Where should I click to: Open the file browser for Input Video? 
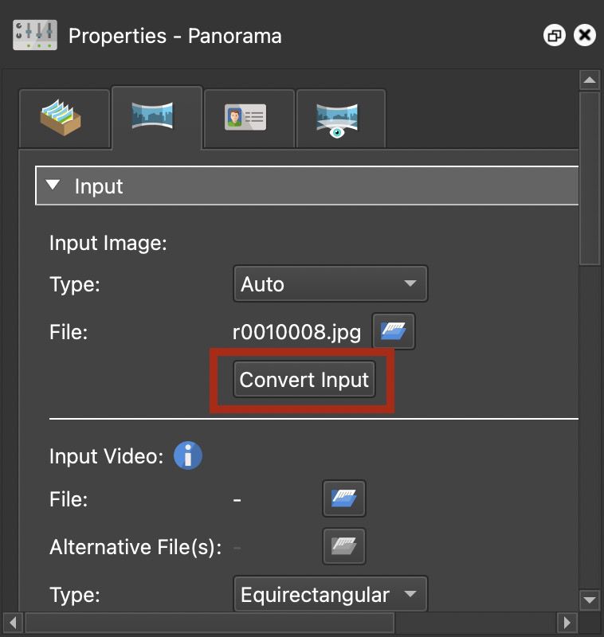click(x=343, y=498)
